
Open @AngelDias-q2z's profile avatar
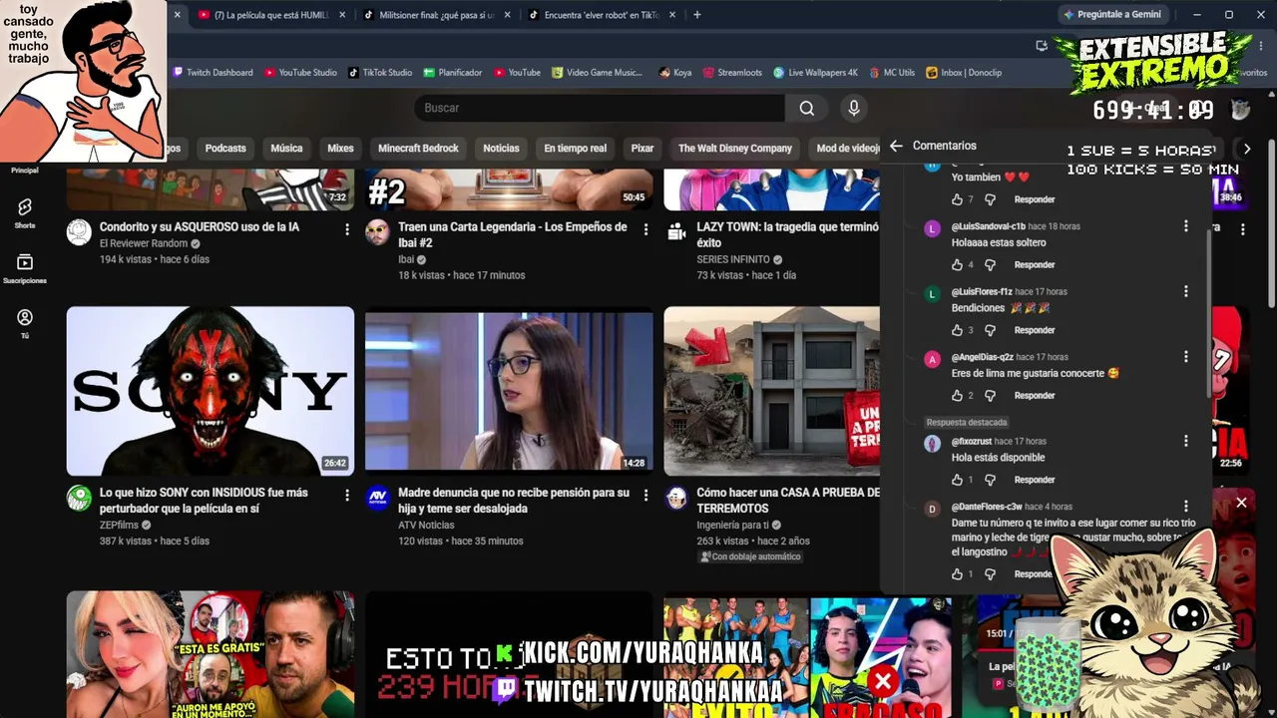[x=932, y=360]
